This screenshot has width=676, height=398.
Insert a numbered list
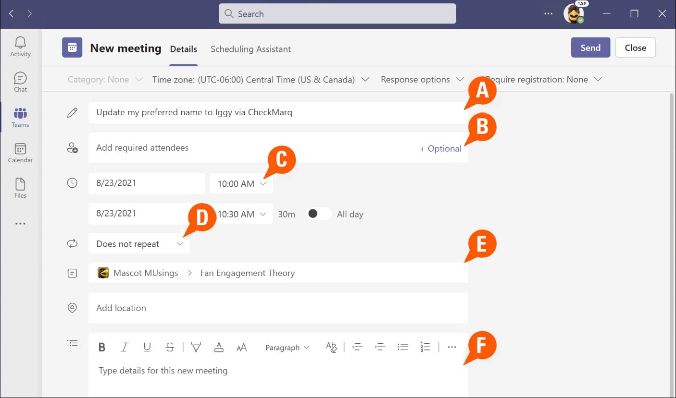pyautogui.click(x=425, y=347)
